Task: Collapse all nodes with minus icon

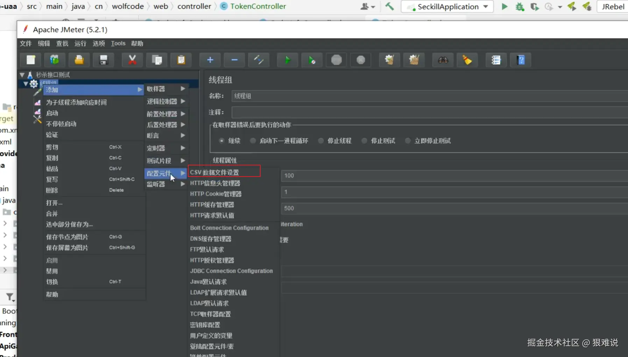Action: (x=234, y=60)
